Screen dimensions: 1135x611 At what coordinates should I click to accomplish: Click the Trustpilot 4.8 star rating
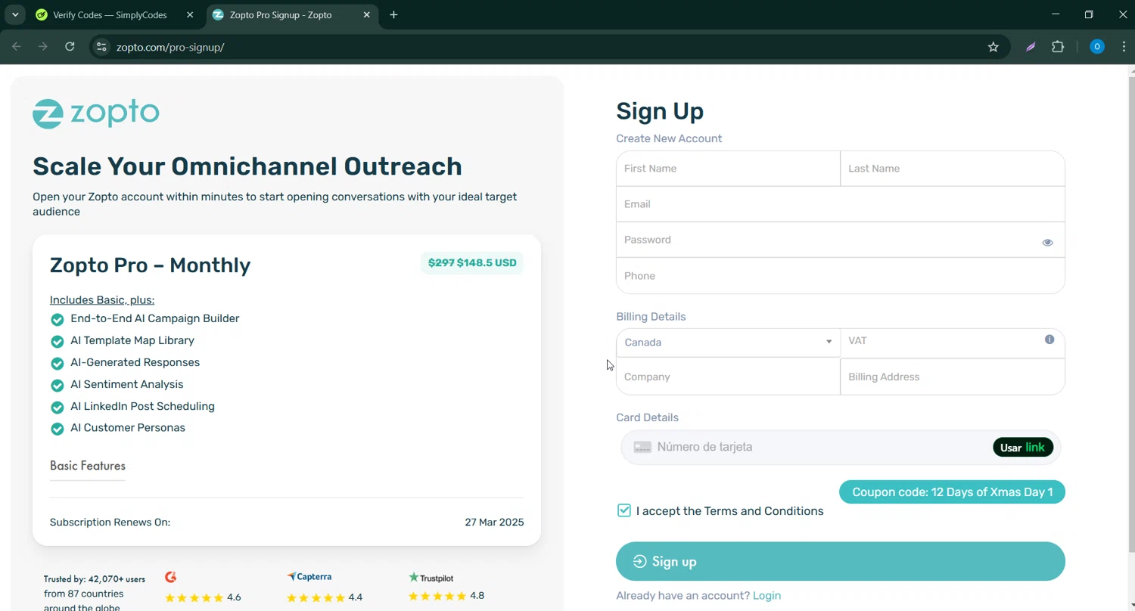coord(446,596)
